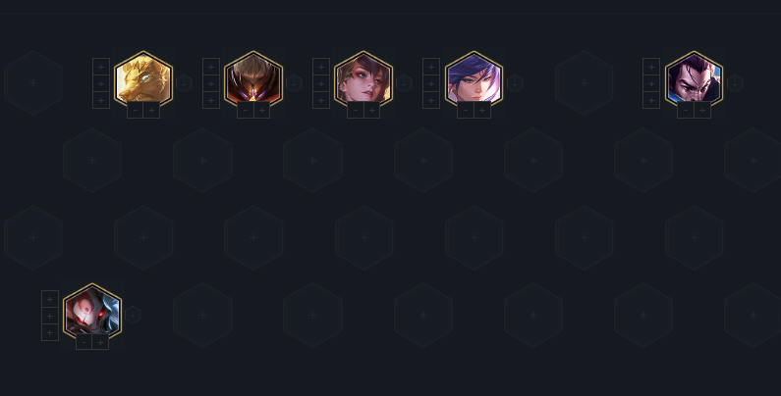Increase star level of brown-haired female champion
781x396 pixels.
point(372,110)
